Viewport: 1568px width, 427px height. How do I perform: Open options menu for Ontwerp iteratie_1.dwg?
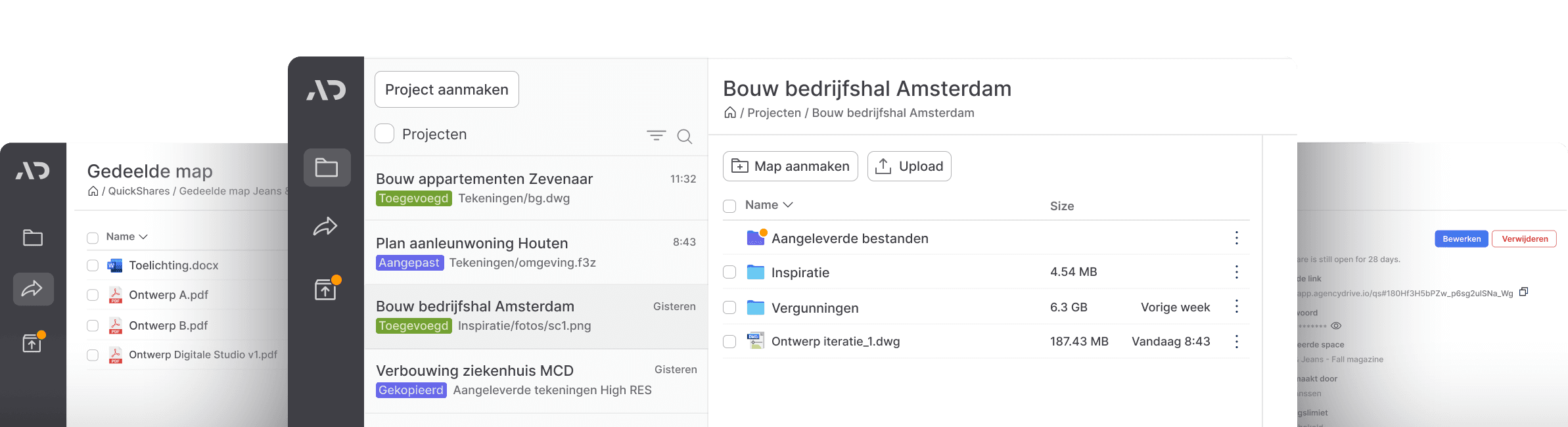coord(1236,342)
